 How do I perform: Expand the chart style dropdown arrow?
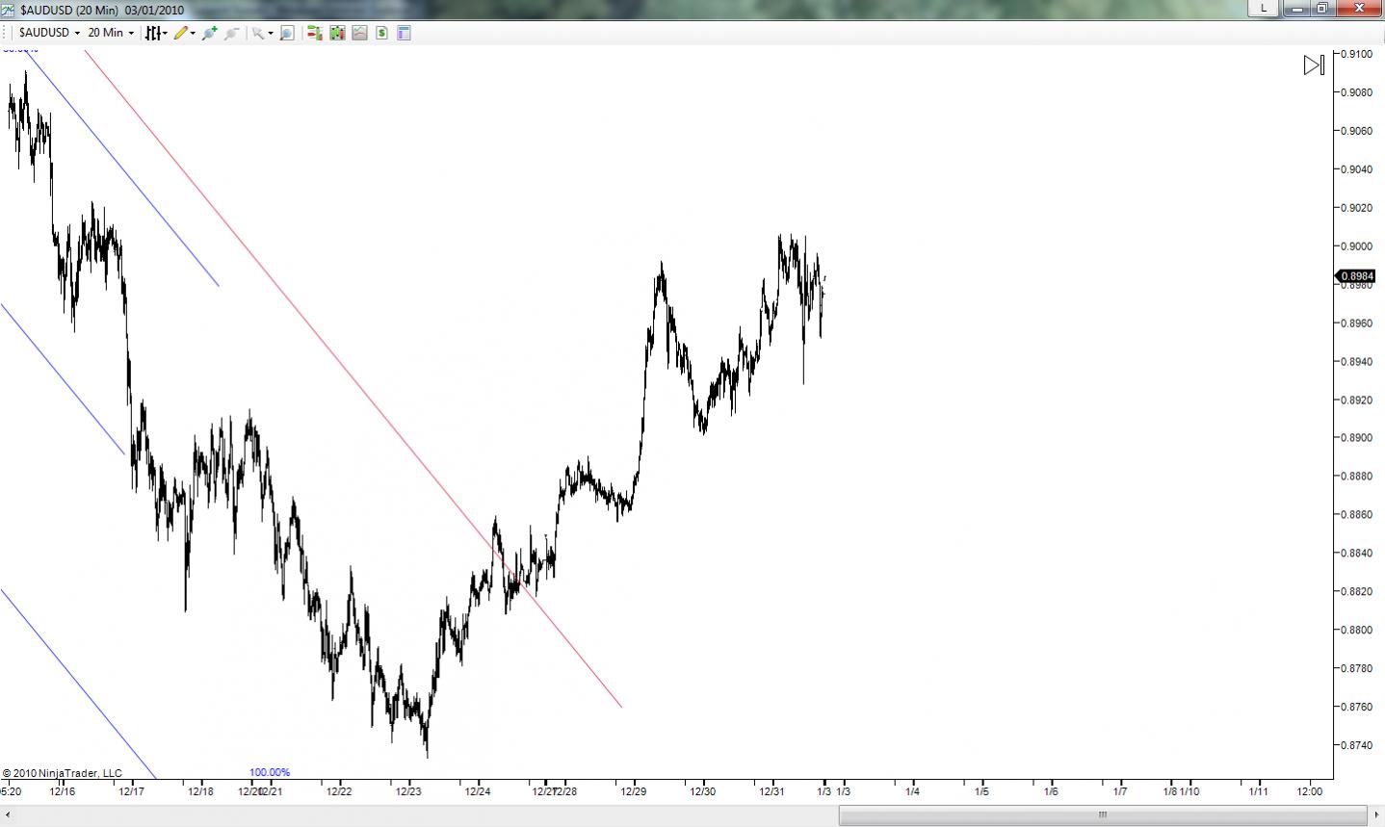166,33
